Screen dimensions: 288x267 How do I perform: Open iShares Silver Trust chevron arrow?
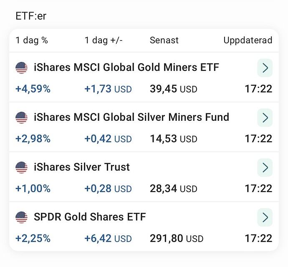pos(265,167)
